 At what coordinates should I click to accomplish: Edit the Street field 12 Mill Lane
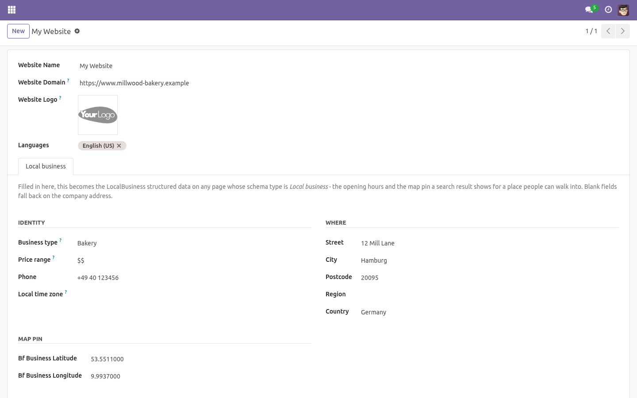[x=489, y=243]
